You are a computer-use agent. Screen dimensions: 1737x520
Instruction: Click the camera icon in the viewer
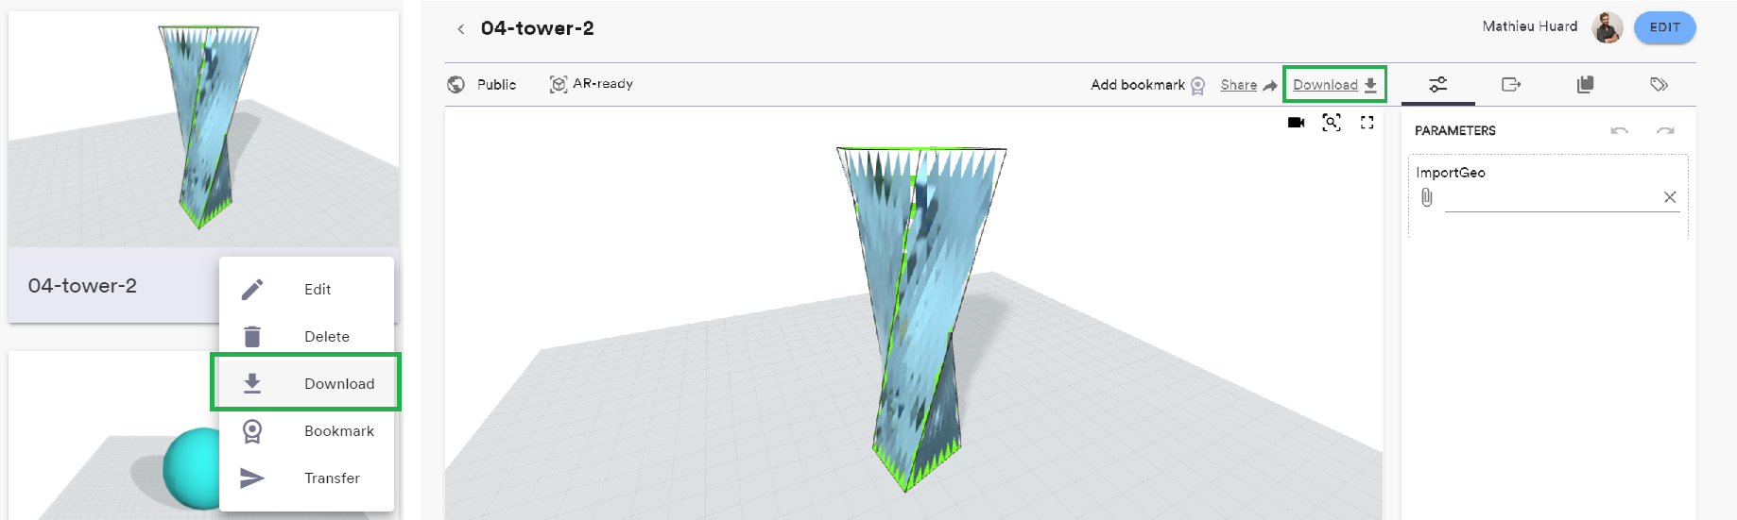1296,123
